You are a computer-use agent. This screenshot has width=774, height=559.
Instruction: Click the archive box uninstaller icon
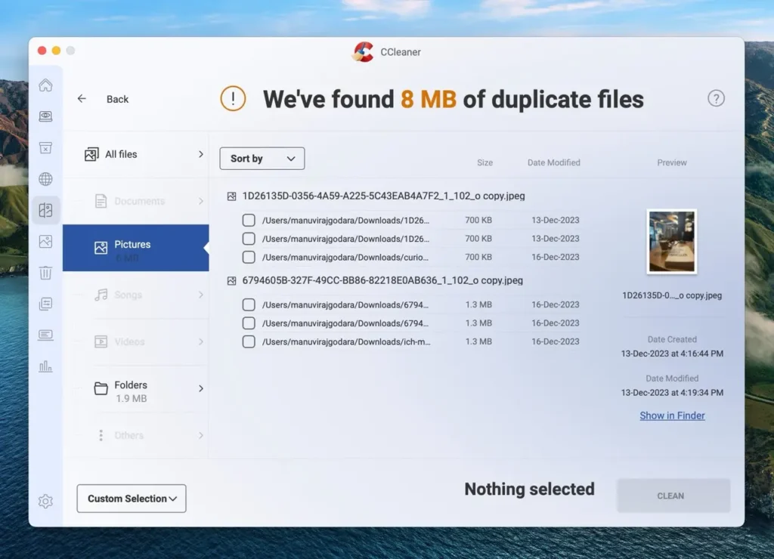(x=45, y=147)
